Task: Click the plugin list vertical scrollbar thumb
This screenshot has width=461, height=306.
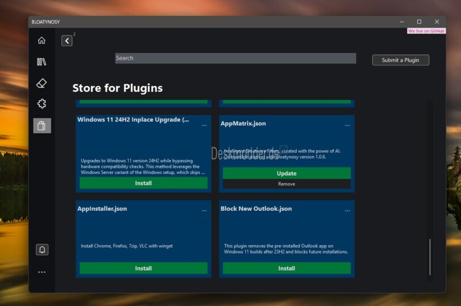Action: [430, 257]
